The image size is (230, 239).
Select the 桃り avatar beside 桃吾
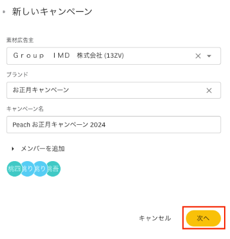point(40,169)
